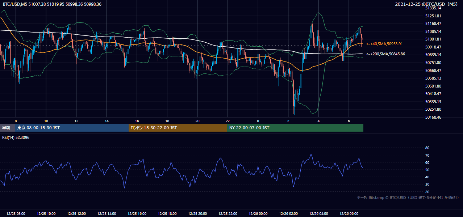Select the RSI axis value 30
The height and width of the screenshot is (217, 463).
[427, 184]
